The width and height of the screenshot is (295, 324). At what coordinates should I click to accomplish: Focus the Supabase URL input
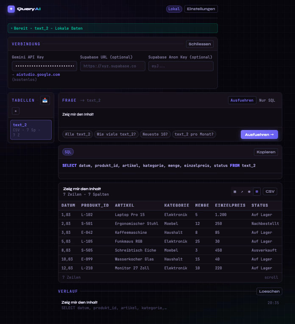click(113, 66)
